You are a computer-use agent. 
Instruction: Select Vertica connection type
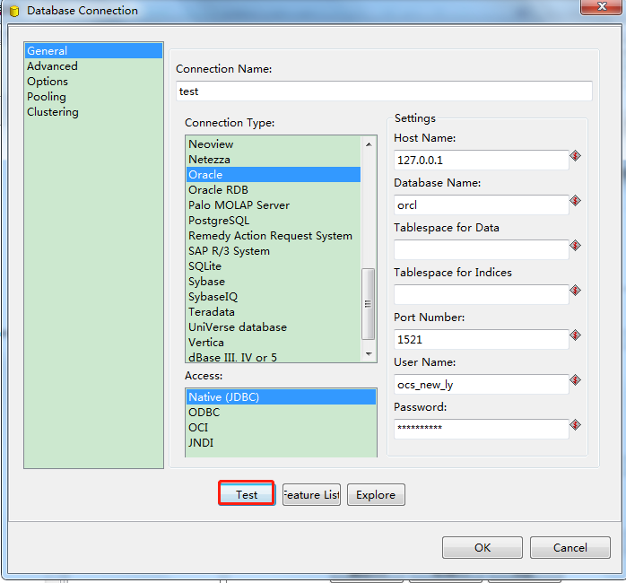(x=274, y=343)
